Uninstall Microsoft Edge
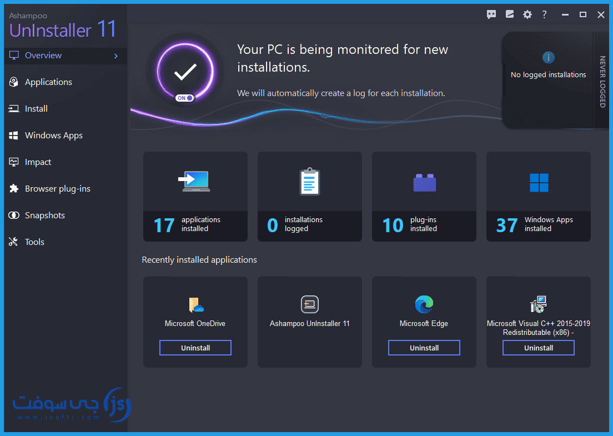The image size is (613, 436). (424, 348)
